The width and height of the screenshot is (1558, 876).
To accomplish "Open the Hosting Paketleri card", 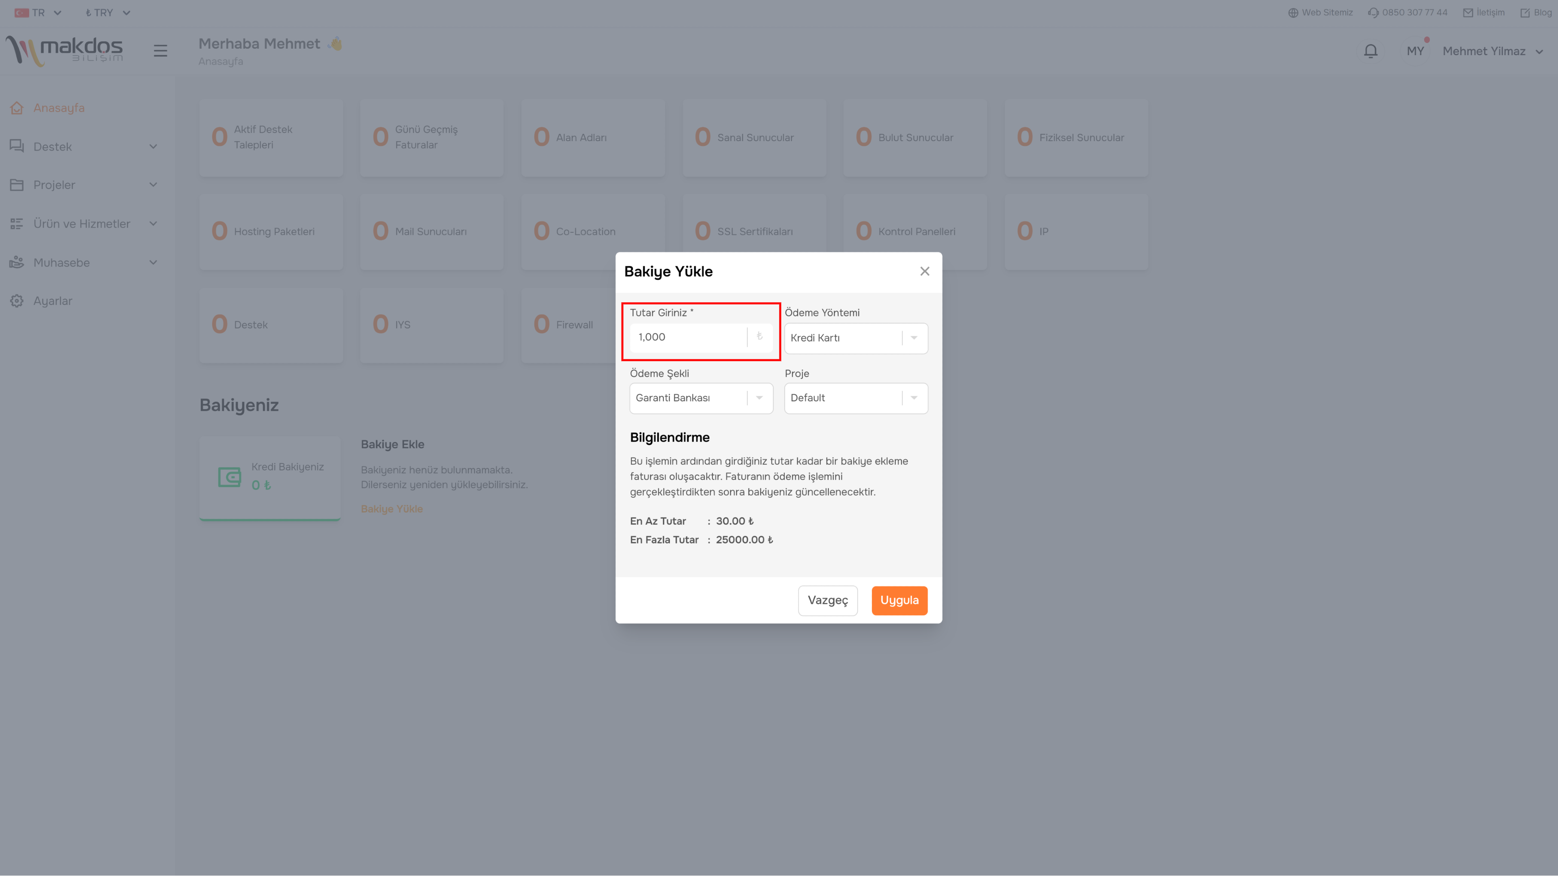I will (x=271, y=232).
